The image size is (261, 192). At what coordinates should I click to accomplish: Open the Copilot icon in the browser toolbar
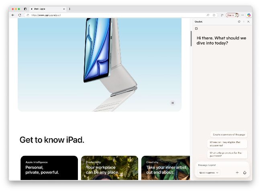249,15
